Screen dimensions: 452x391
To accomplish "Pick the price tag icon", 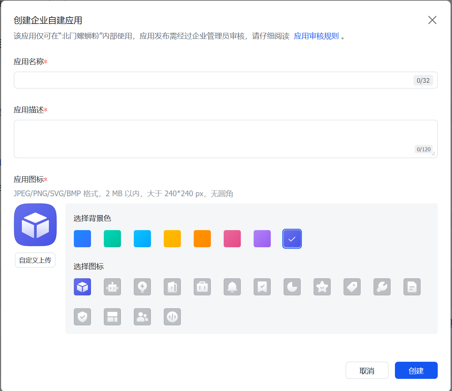I will tap(352, 287).
